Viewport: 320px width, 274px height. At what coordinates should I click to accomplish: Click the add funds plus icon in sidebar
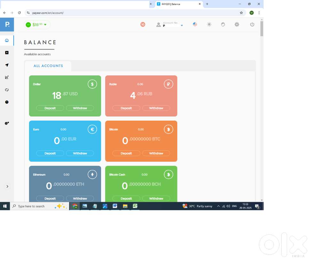(x=7, y=53)
